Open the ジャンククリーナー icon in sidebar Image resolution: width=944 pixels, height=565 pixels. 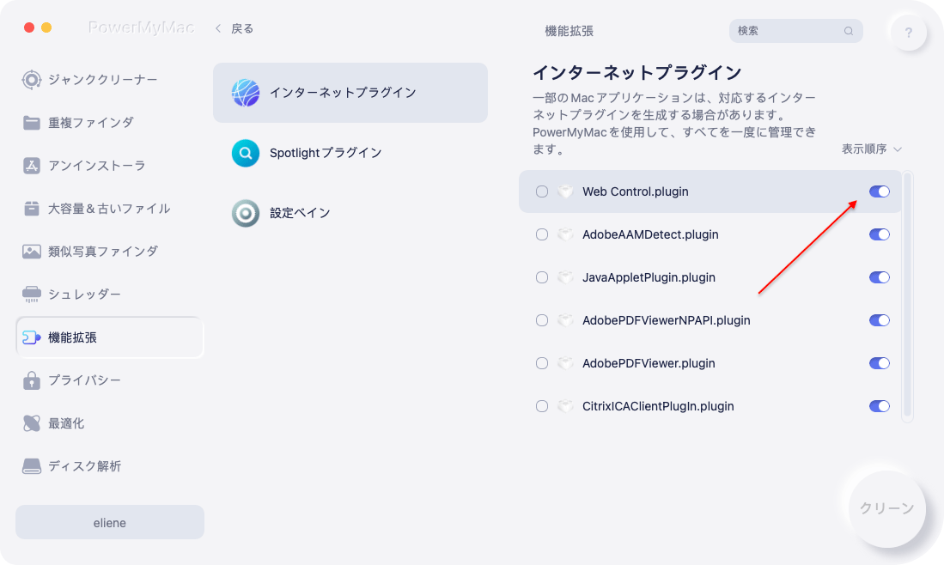tap(31, 79)
